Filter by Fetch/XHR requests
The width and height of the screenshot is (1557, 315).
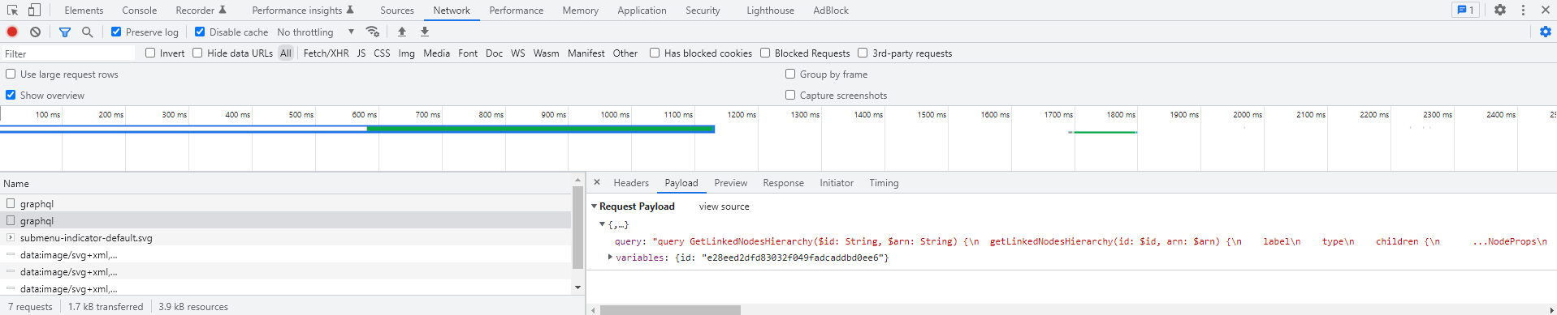click(326, 53)
